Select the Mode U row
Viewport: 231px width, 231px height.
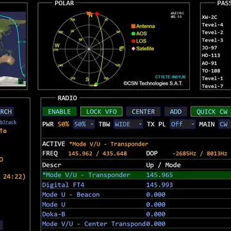(x=137, y=205)
